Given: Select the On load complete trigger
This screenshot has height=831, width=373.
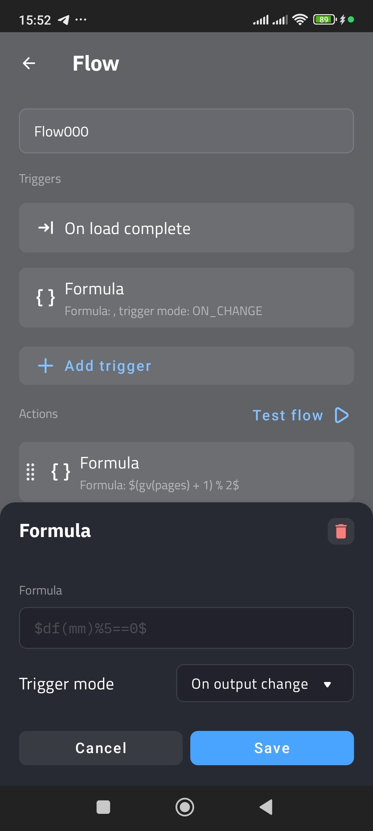Looking at the screenshot, I should click(x=186, y=228).
